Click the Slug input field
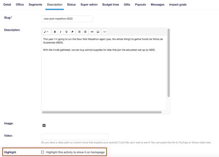Viewport: 219px width, 157px height. 67,19
